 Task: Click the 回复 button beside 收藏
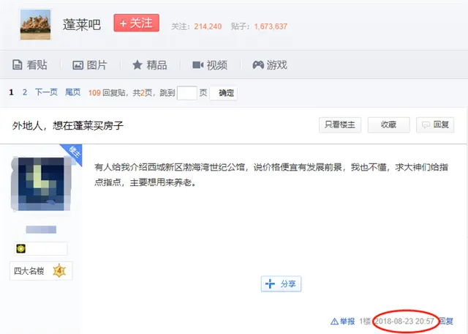point(435,125)
